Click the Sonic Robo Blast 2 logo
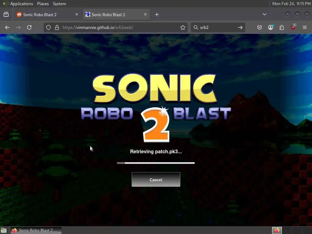This screenshot has height=234, width=312. (156, 108)
